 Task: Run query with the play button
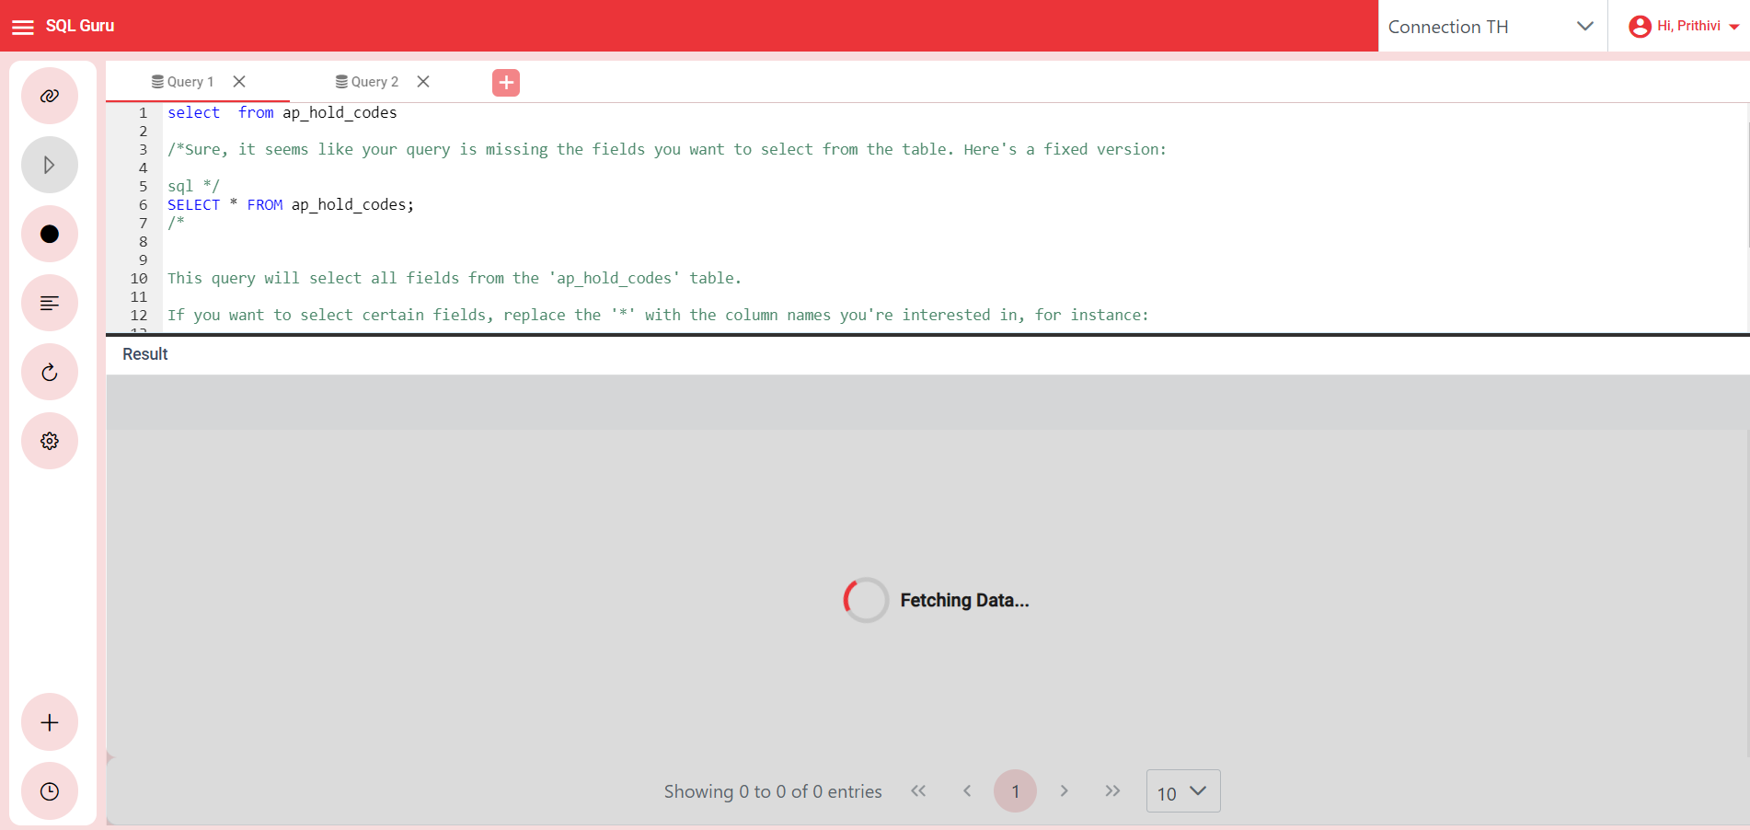tap(50, 165)
